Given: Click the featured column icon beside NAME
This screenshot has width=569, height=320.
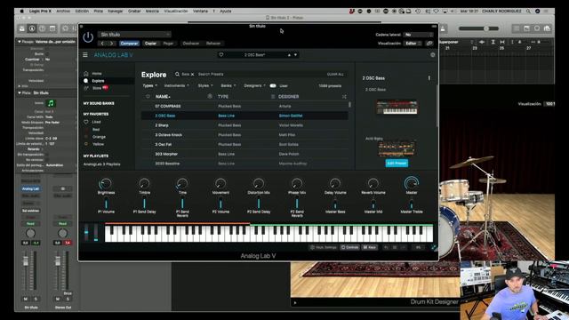Looking at the screenshot, I should coord(210,97).
